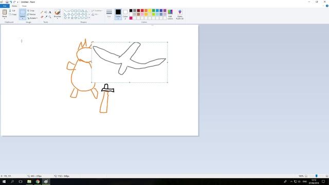This screenshot has height=185, width=329.
Task: Pick the green color swatch
Action: pos(154,10)
